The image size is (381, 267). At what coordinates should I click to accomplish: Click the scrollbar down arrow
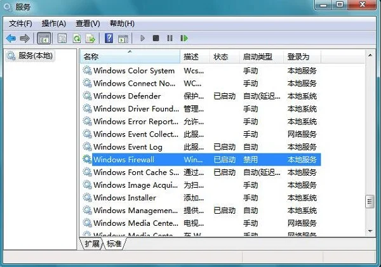(370, 231)
